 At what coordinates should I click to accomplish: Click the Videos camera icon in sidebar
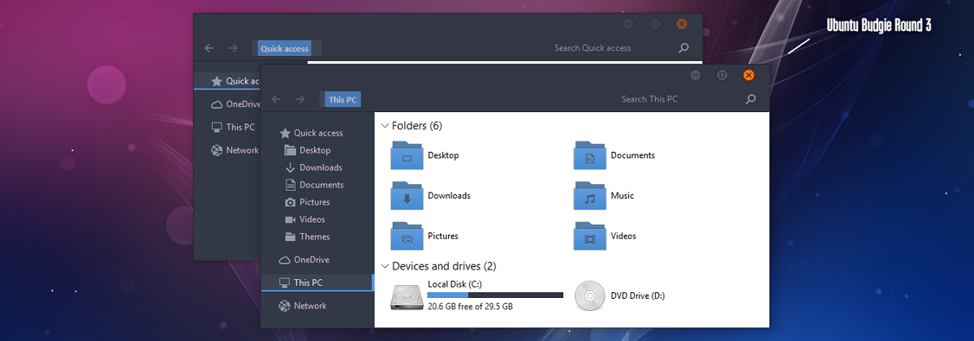point(291,219)
